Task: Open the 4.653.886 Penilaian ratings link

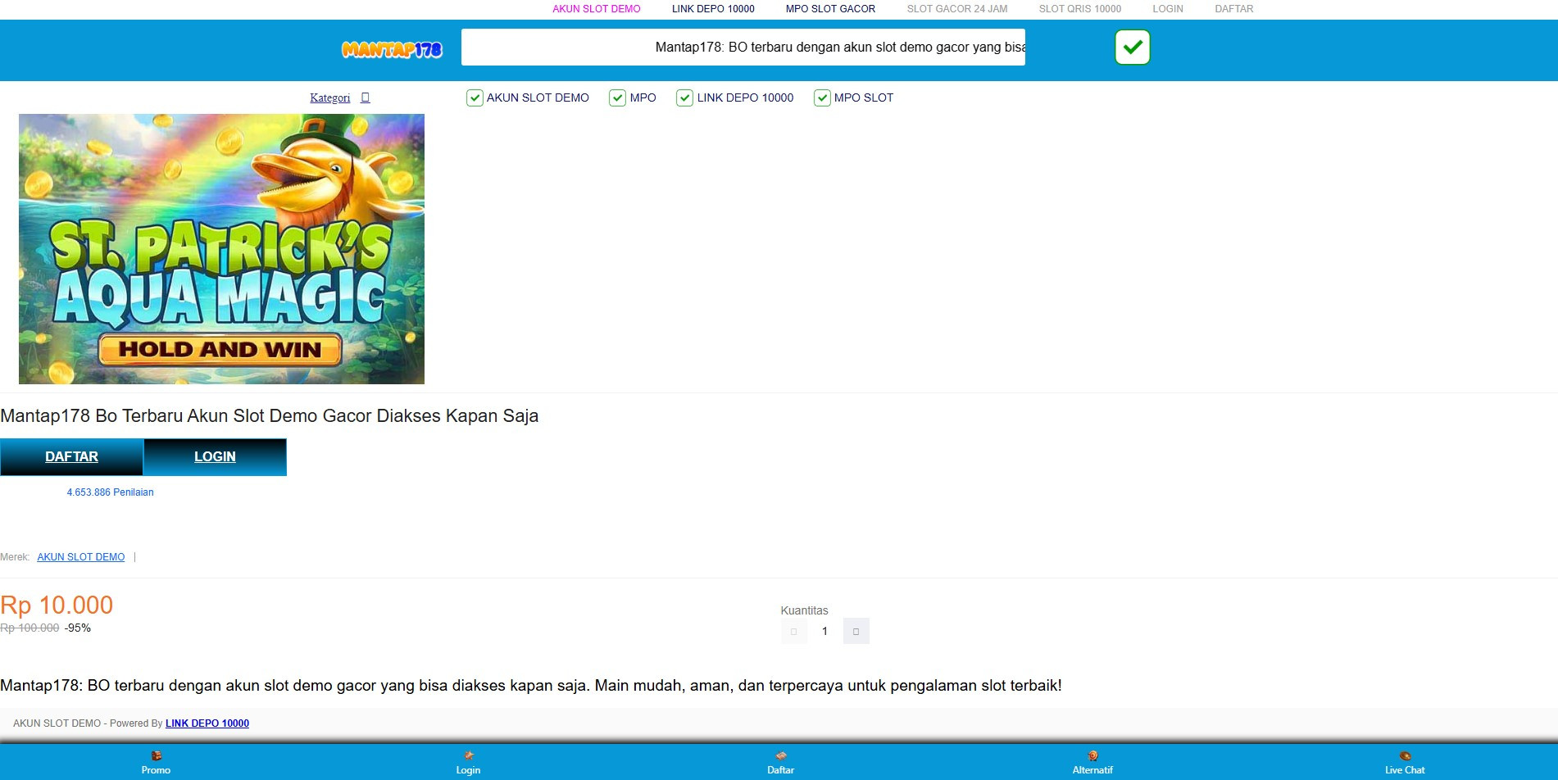Action: pos(110,492)
